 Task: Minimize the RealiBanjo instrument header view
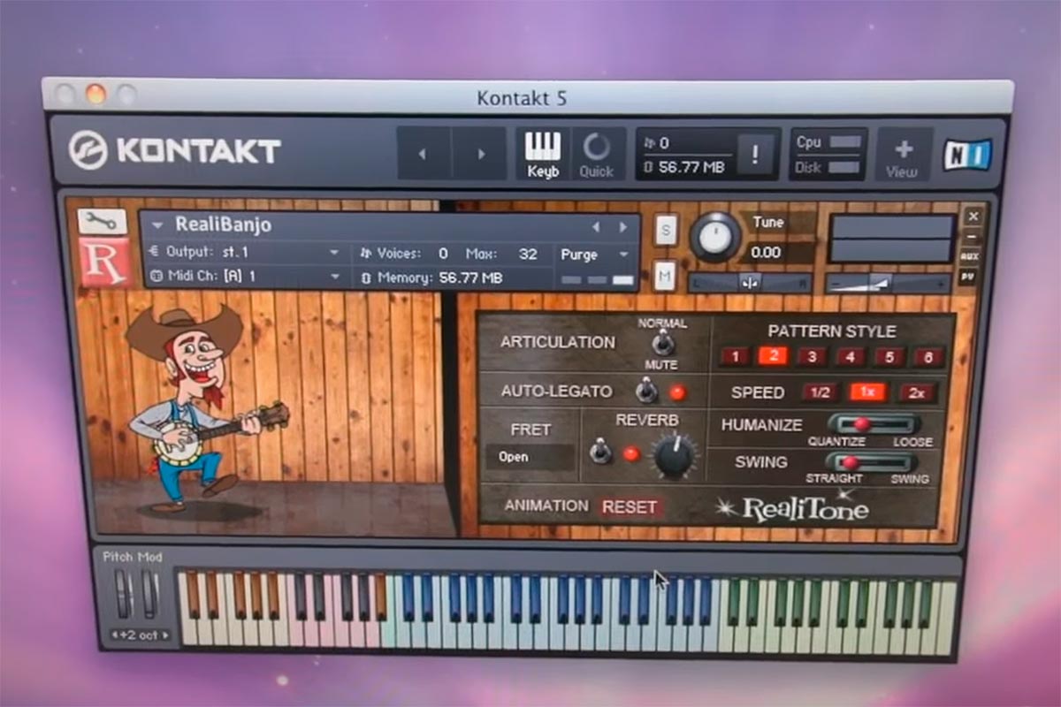970,237
